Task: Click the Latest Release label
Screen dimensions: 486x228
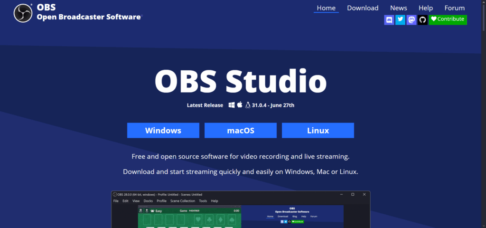Action: coord(205,105)
